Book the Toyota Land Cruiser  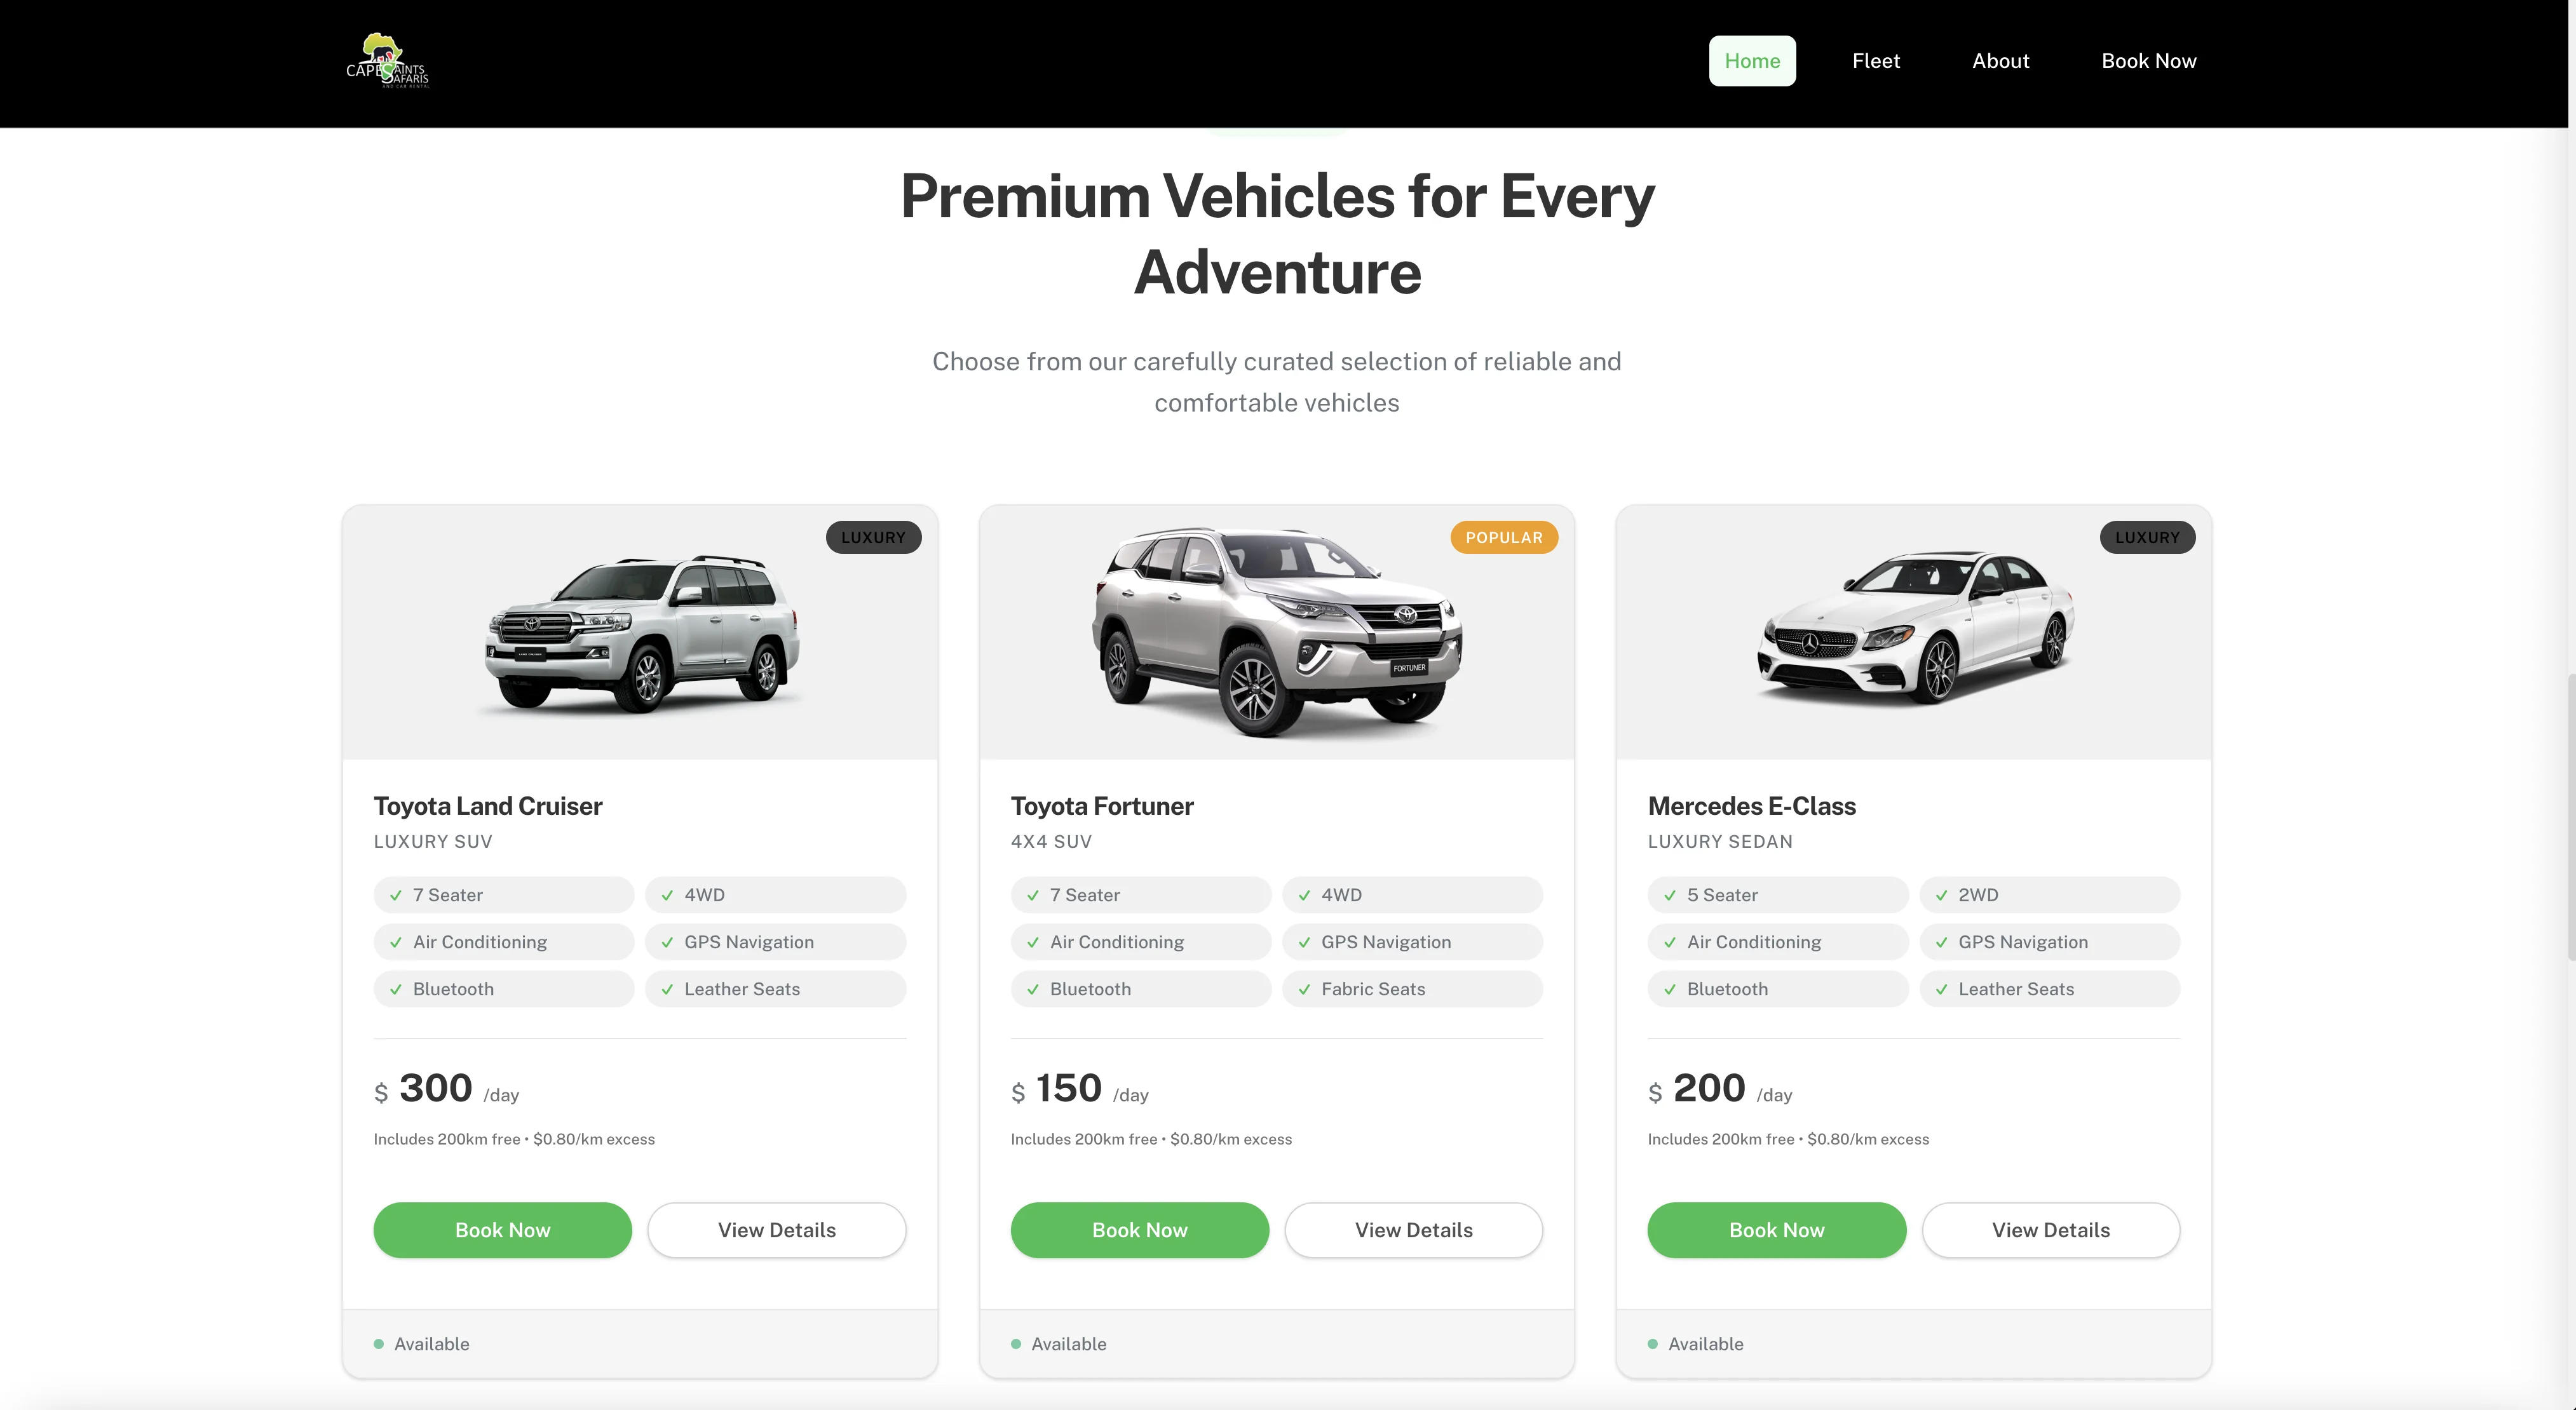pos(503,1230)
